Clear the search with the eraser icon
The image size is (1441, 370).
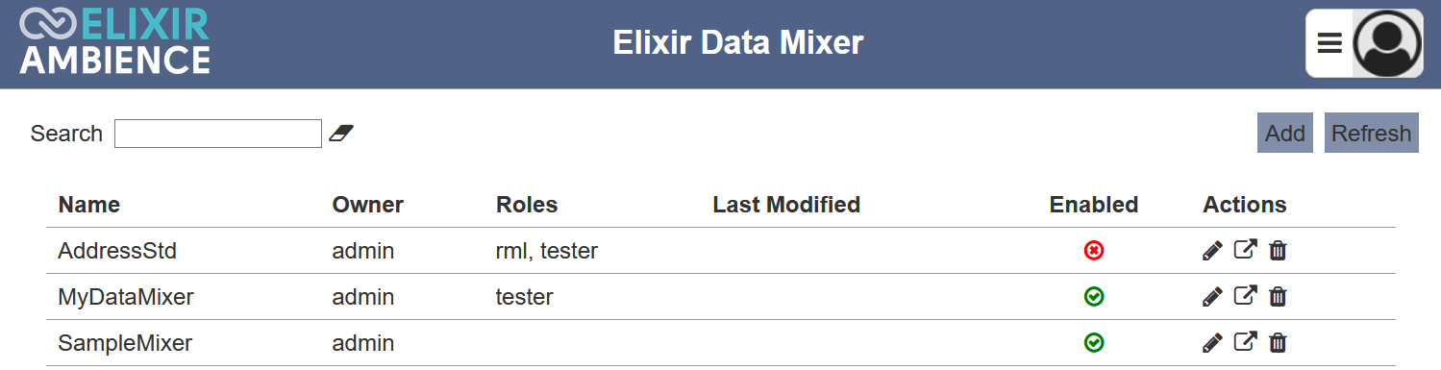(x=341, y=134)
